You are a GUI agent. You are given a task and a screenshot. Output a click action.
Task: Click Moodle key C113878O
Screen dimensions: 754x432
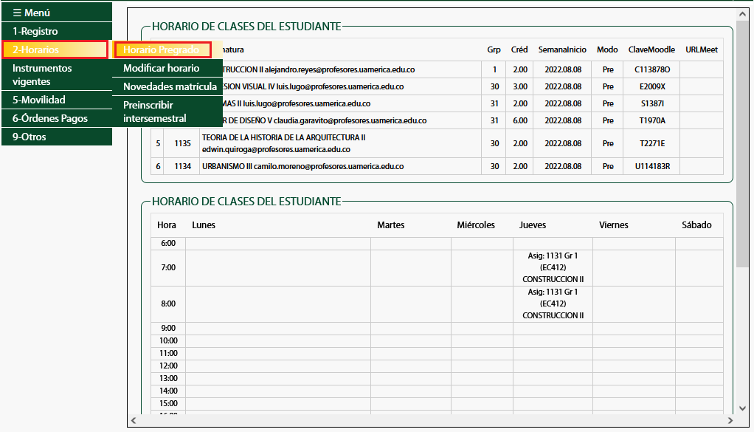[652, 69]
